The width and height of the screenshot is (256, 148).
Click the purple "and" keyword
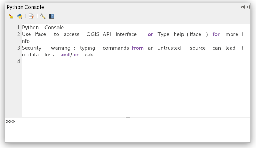tap(65, 55)
